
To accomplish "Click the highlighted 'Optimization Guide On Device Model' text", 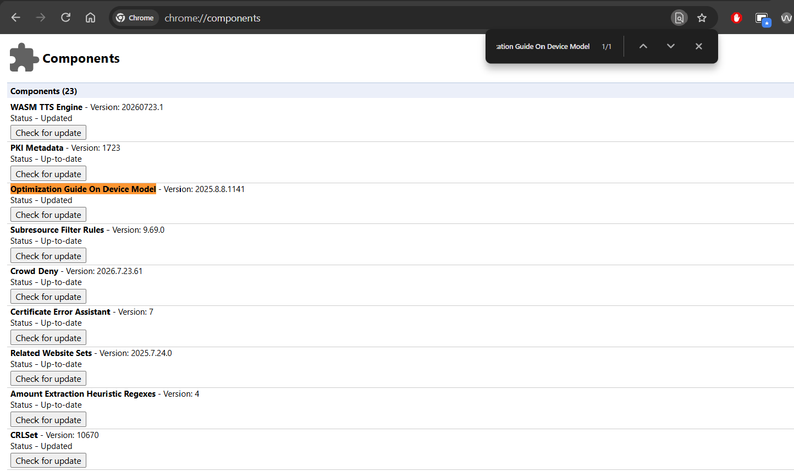I will (x=83, y=189).
